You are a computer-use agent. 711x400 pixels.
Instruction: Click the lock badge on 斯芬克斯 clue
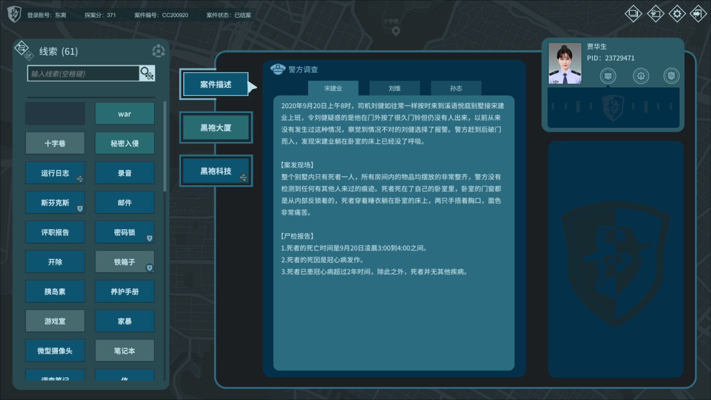click(80, 209)
